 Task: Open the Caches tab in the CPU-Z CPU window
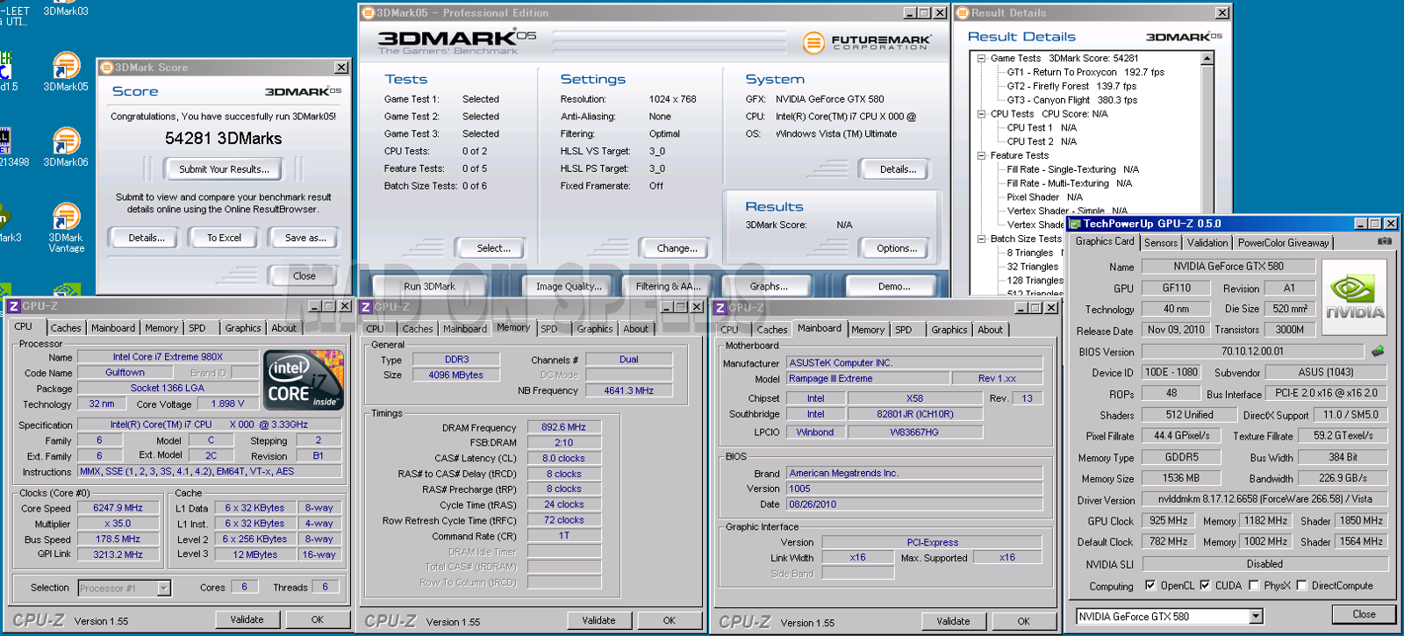click(66, 328)
